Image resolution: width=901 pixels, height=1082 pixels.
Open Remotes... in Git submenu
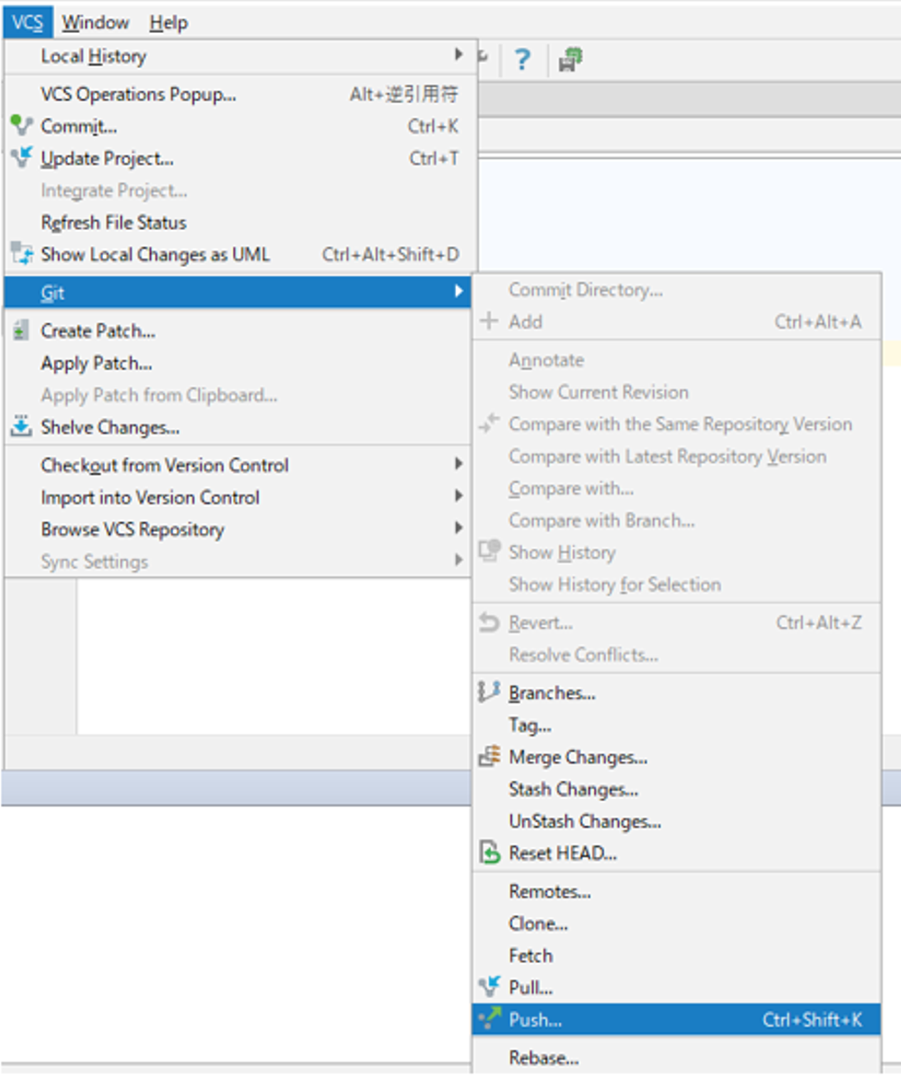click(677, 891)
